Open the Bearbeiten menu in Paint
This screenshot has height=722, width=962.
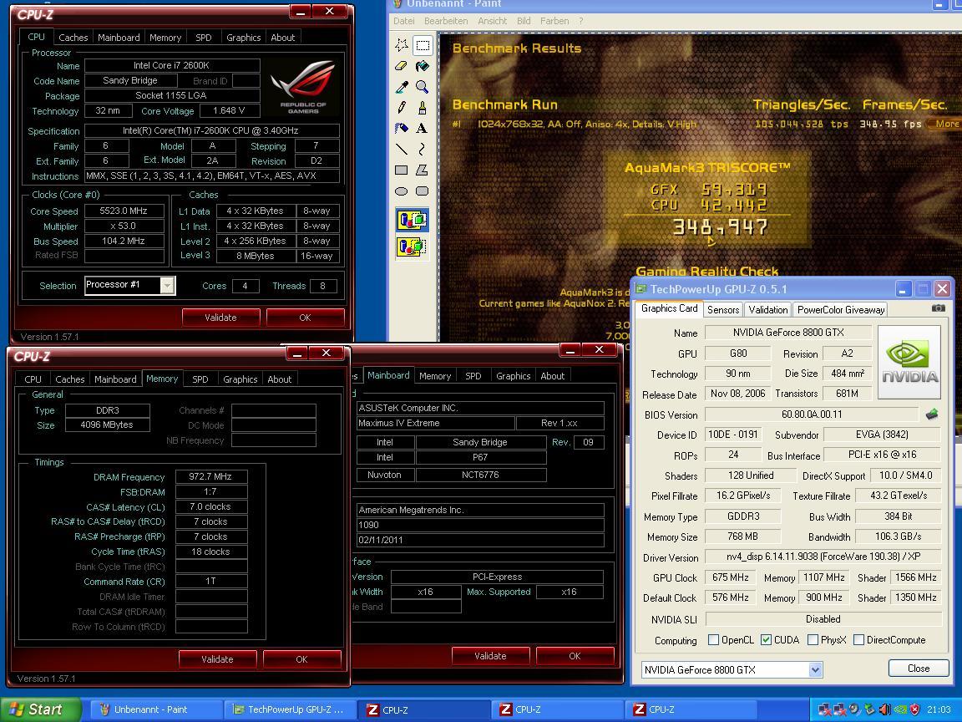click(x=446, y=21)
